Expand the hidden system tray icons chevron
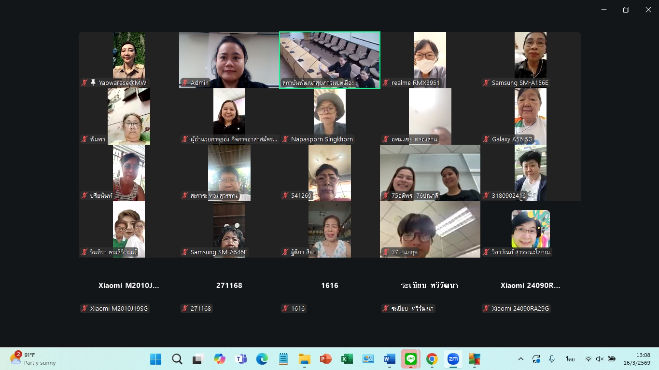 click(520, 359)
